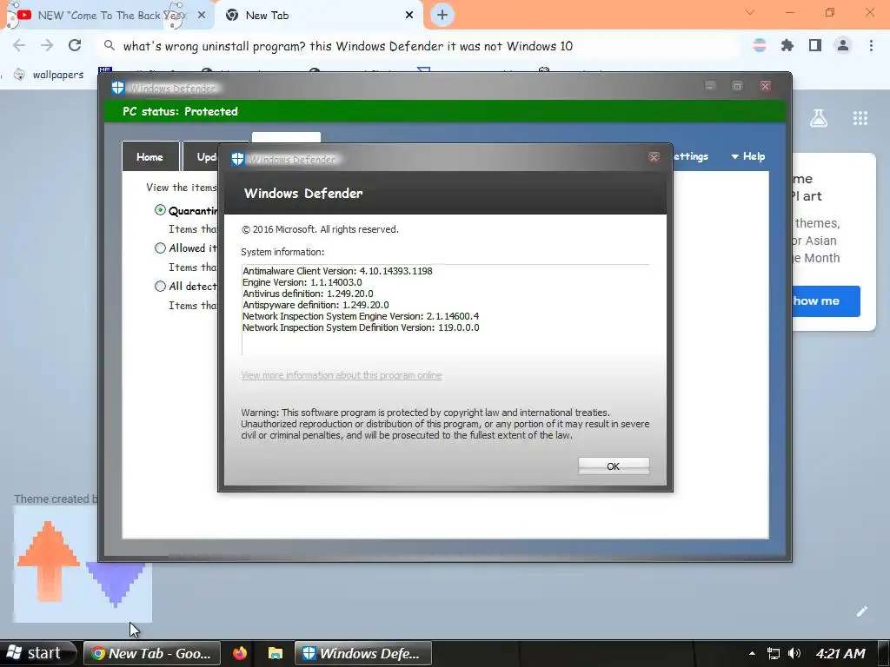The width and height of the screenshot is (890, 667).
Task: Click the shield icon in main Defender title bar
Action: (x=117, y=88)
